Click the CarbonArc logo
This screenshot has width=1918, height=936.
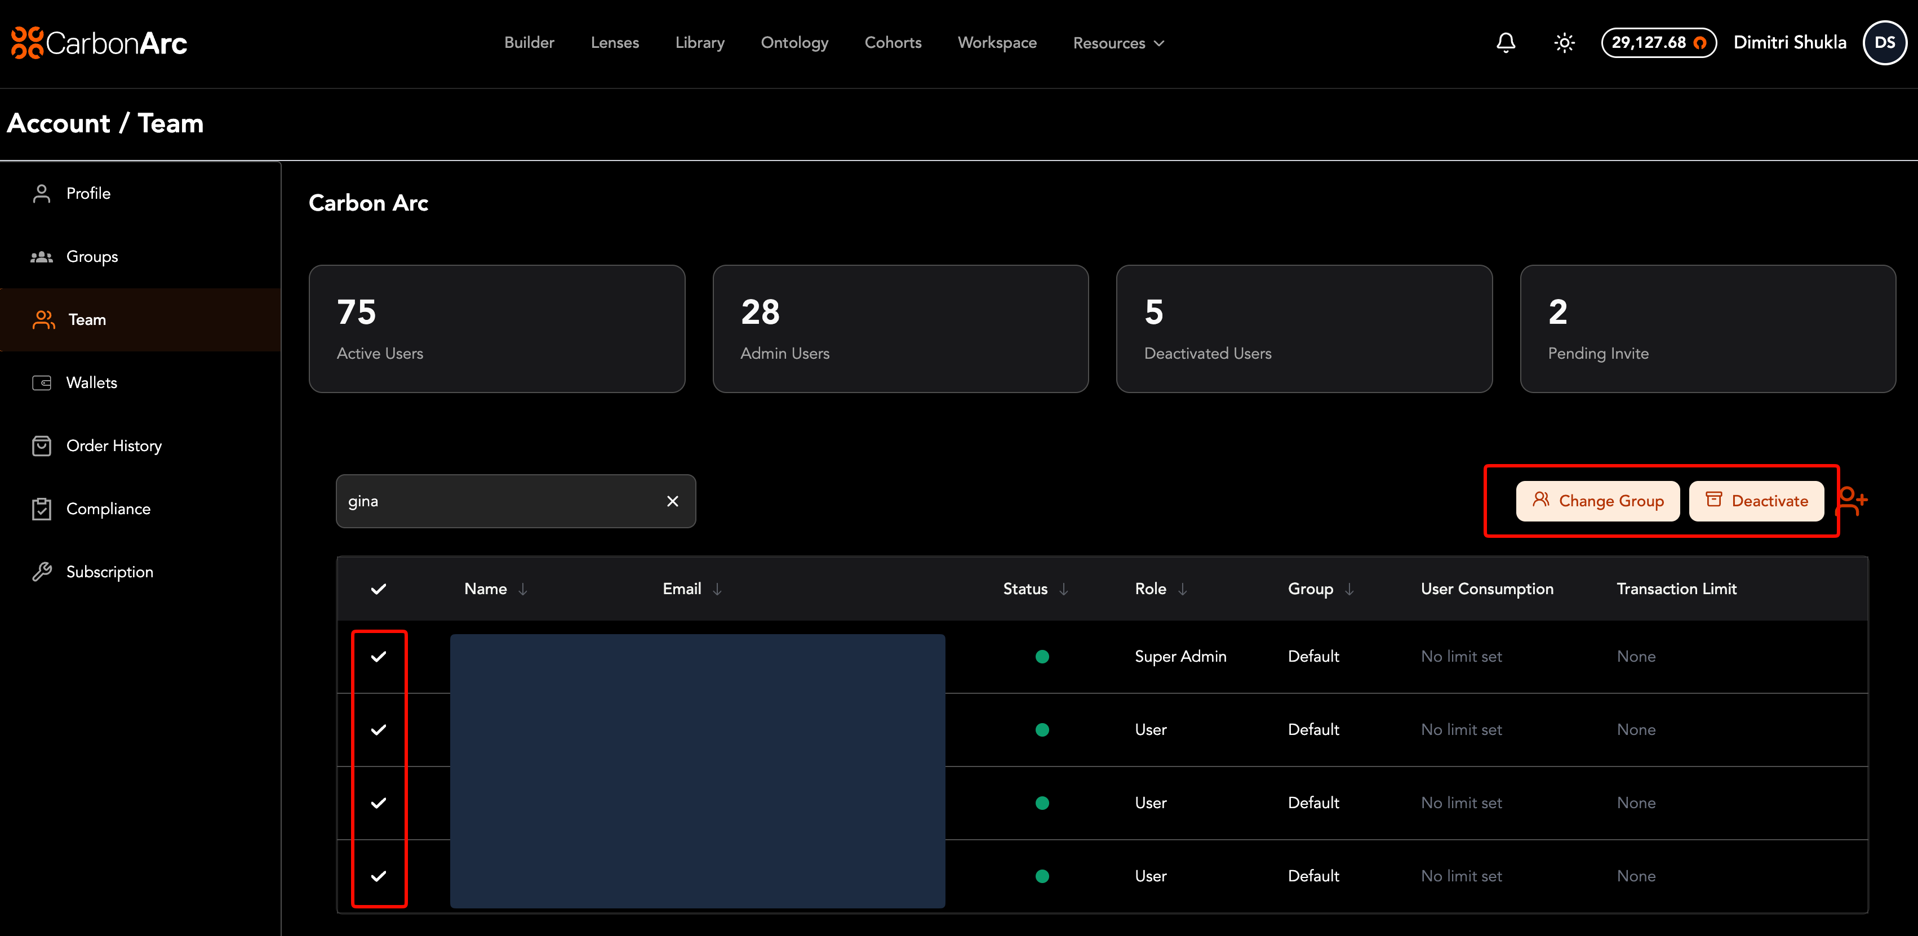pyautogui.click(x=99, y=42)
